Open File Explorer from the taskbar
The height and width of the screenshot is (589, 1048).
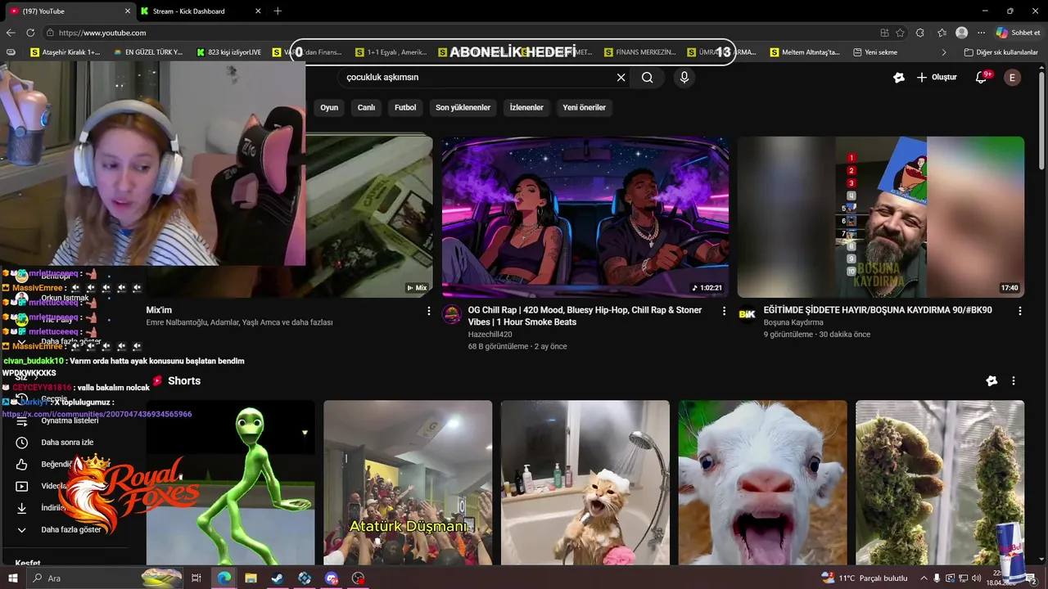251,578
